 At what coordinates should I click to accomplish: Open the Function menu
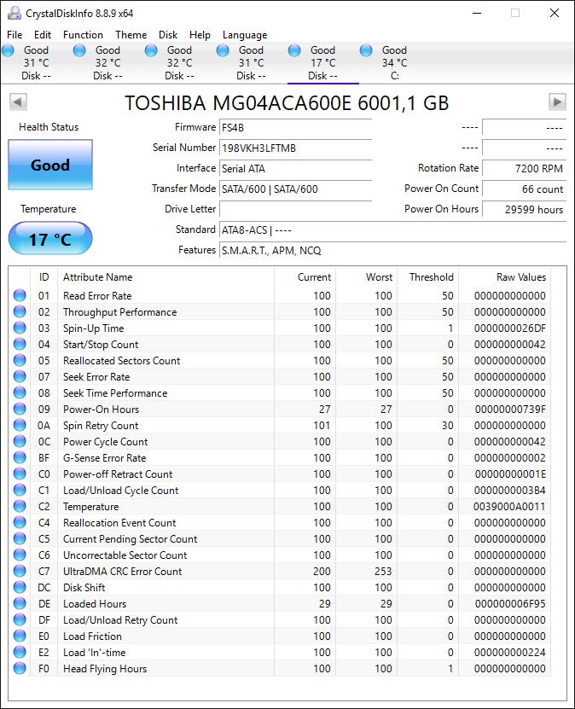click(x=83, y=35)
